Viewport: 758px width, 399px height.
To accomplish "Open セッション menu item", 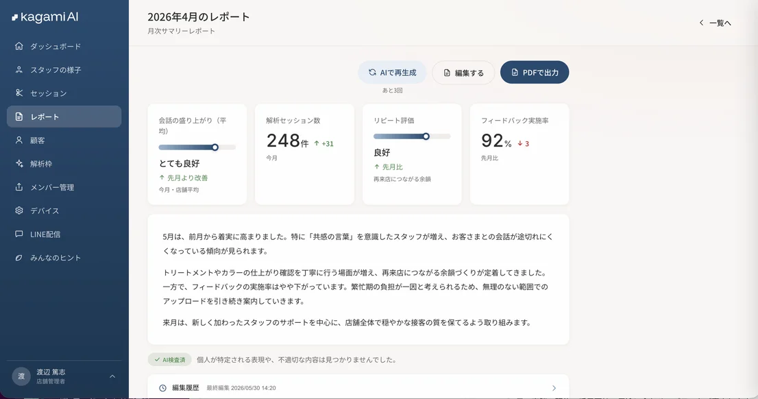I will [64, 93].
